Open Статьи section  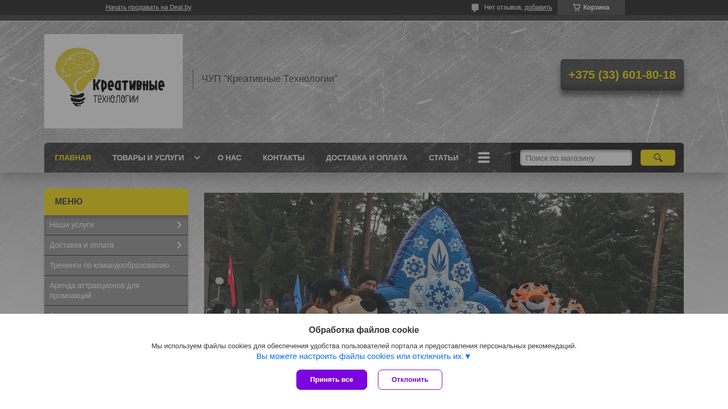coord(443,158)
